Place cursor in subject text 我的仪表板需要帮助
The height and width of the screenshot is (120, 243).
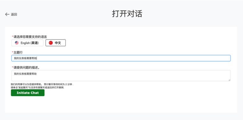[25, 58]
